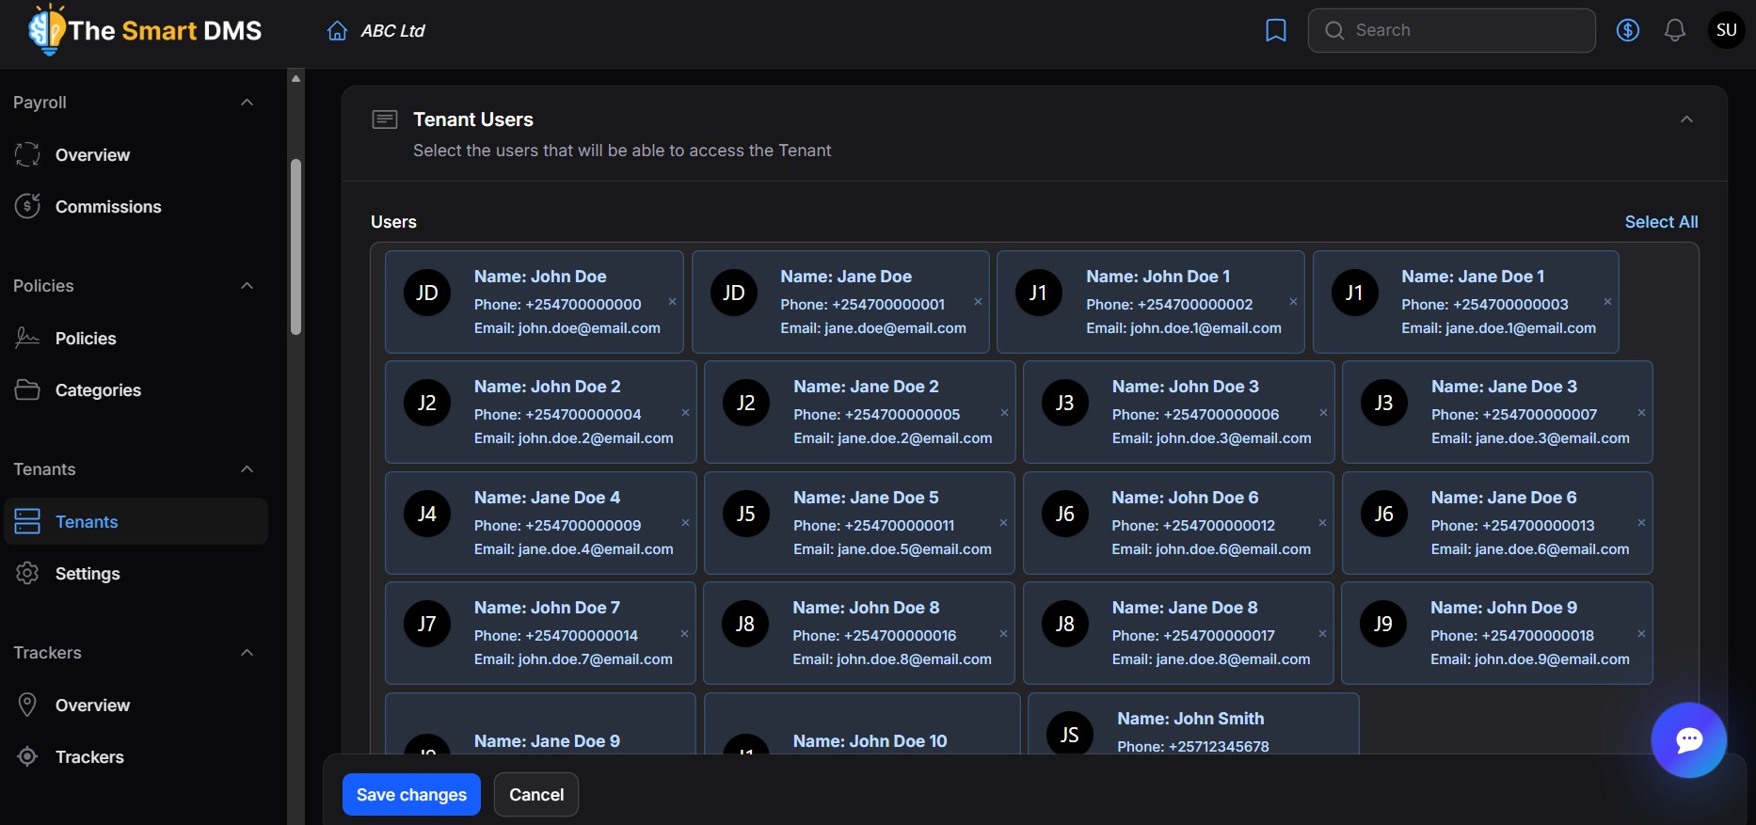Collapse the Tenant Users panel
Screen dimensions: 1756x825
pyautogui.click(x=1686, y=119)
